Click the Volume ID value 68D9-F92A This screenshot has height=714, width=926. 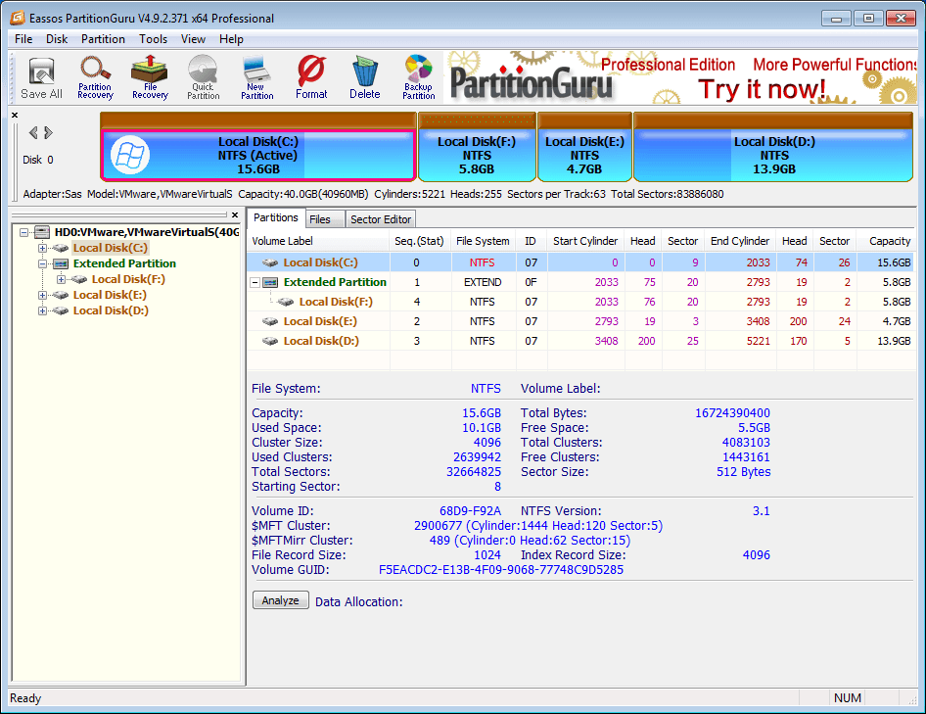470,511
